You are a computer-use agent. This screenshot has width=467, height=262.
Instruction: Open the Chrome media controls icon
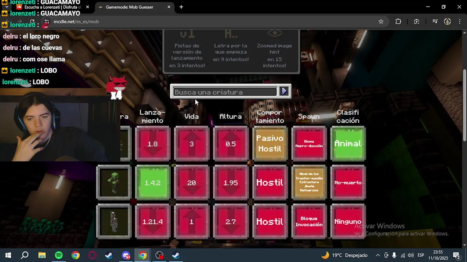pos(435,21)
